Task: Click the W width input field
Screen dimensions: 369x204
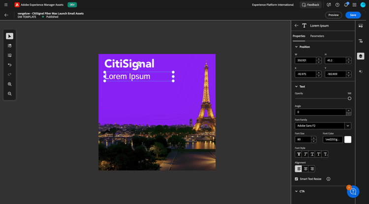Action: 306,60
